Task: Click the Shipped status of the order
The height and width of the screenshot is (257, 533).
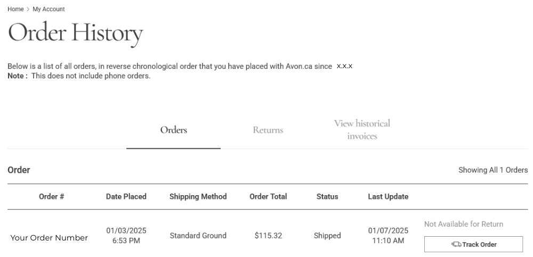Action: [327, 236]
